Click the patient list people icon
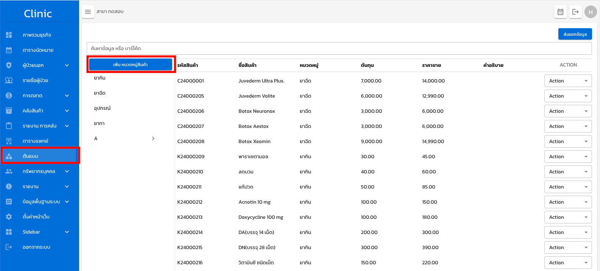 point(9,80)
